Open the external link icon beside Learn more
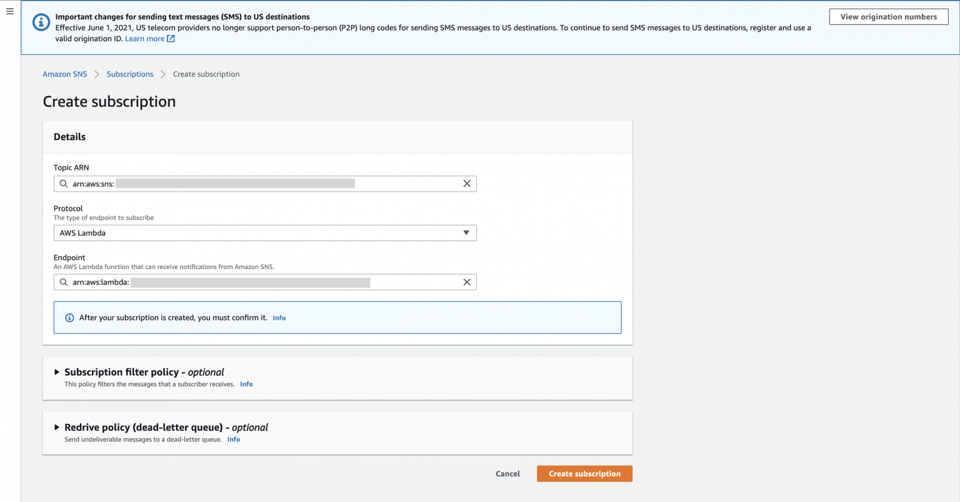 click(171, 38)
